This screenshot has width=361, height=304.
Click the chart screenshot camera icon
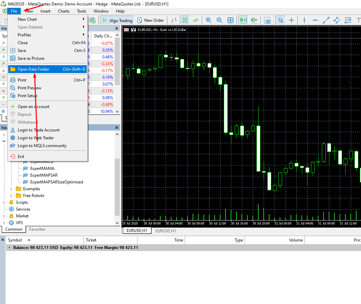[x=268, y=20]
